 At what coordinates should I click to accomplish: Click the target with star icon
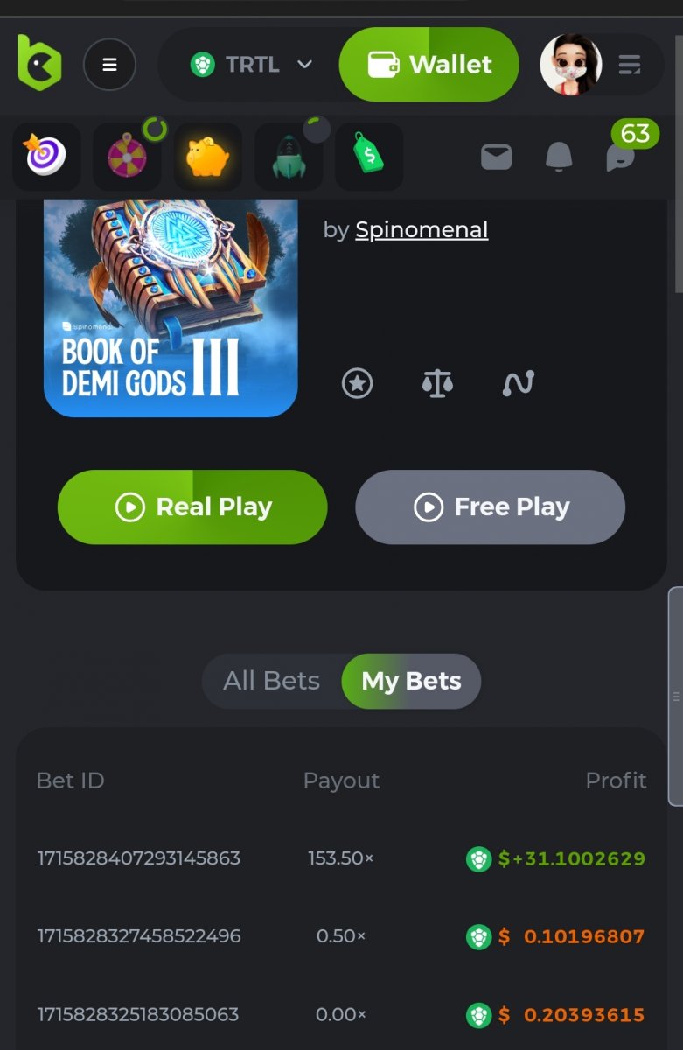[x=46, y=157]
